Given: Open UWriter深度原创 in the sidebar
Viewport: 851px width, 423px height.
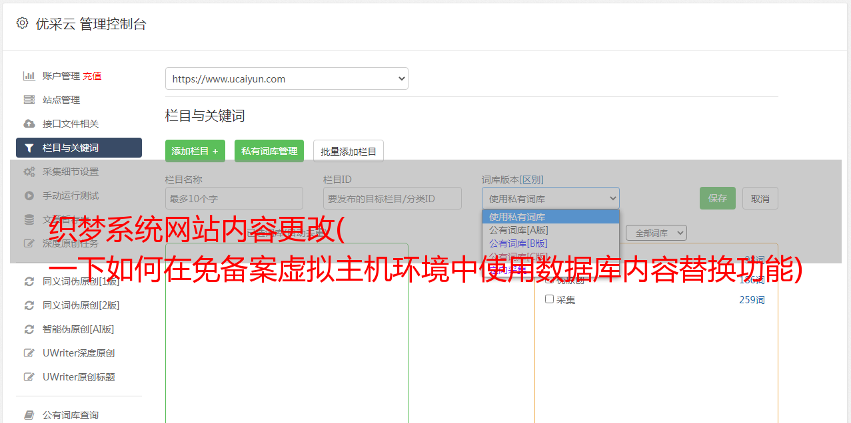Looking at the screenshot, I should pyautogui.click(x=79, y=353).
